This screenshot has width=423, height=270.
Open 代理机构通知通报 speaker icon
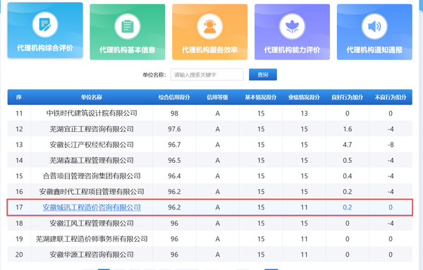pyautogui.click(x=374, y=26)
